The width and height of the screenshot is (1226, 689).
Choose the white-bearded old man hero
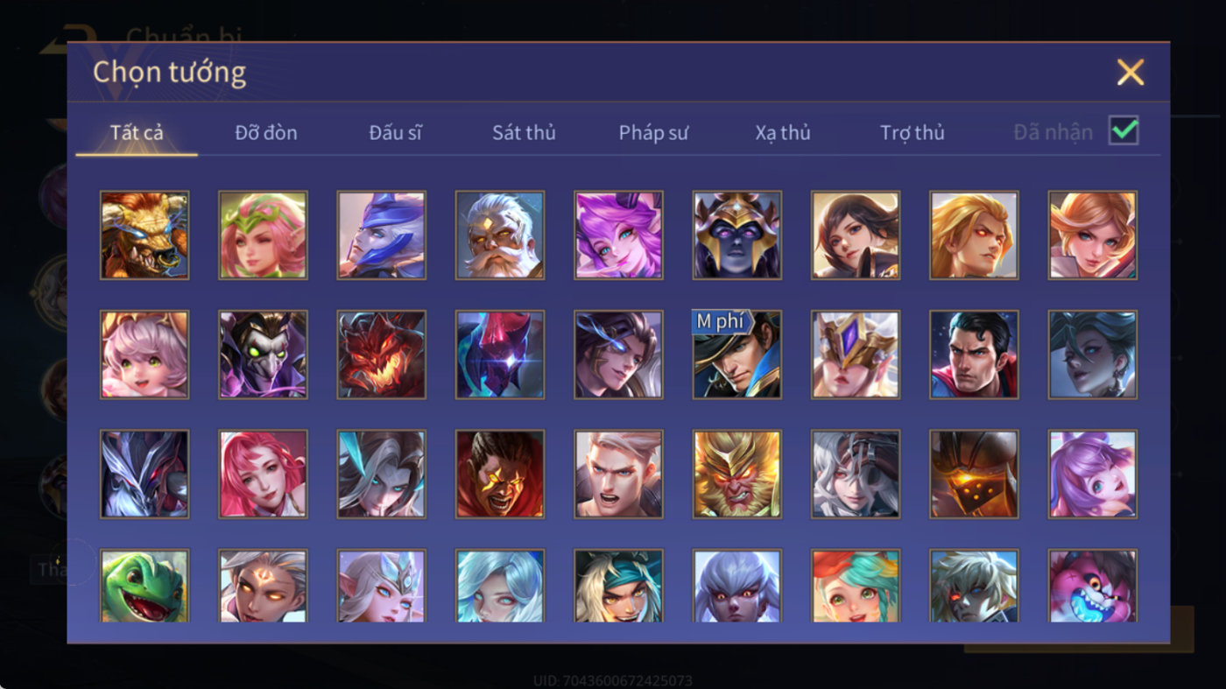click(500, 236)
